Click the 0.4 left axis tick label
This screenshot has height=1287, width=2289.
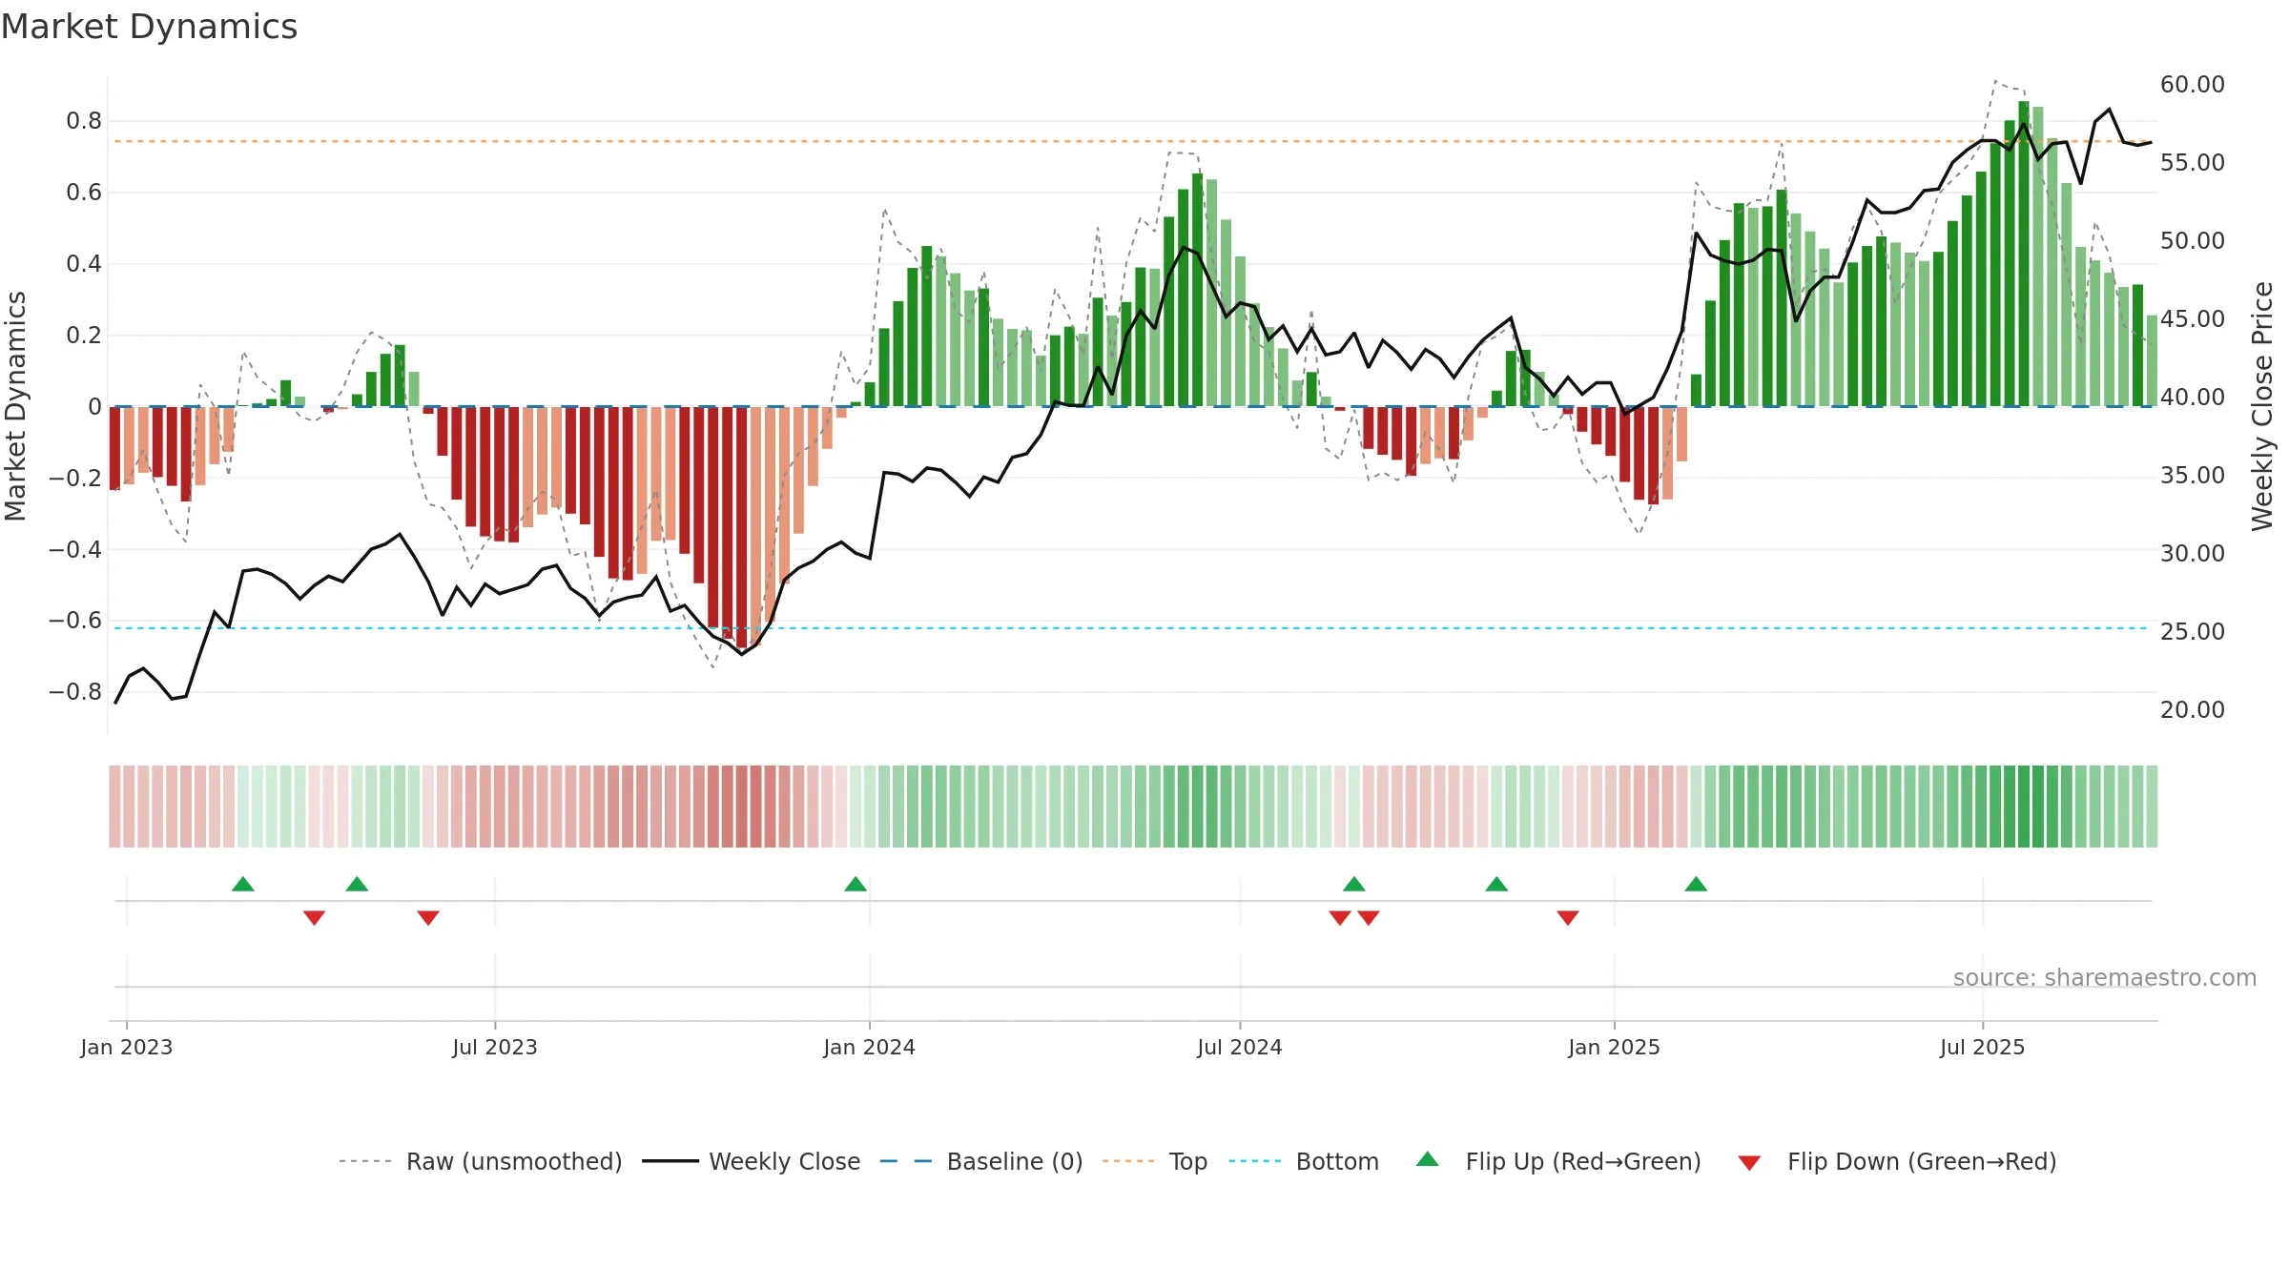coord(84,264)
